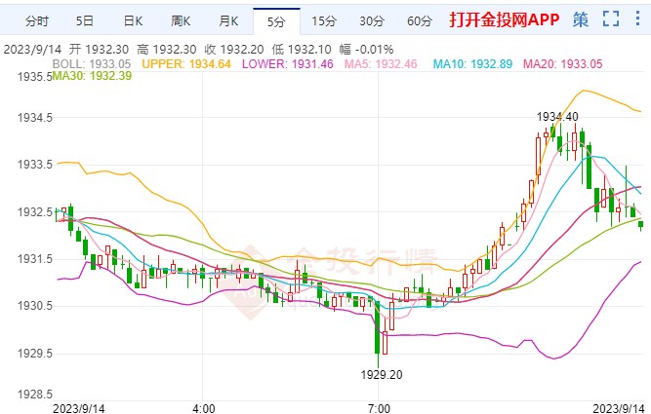This screenshot has height=414, width=651.
Task: Click the 7:00 time axis label
Action: coord(379,408)
